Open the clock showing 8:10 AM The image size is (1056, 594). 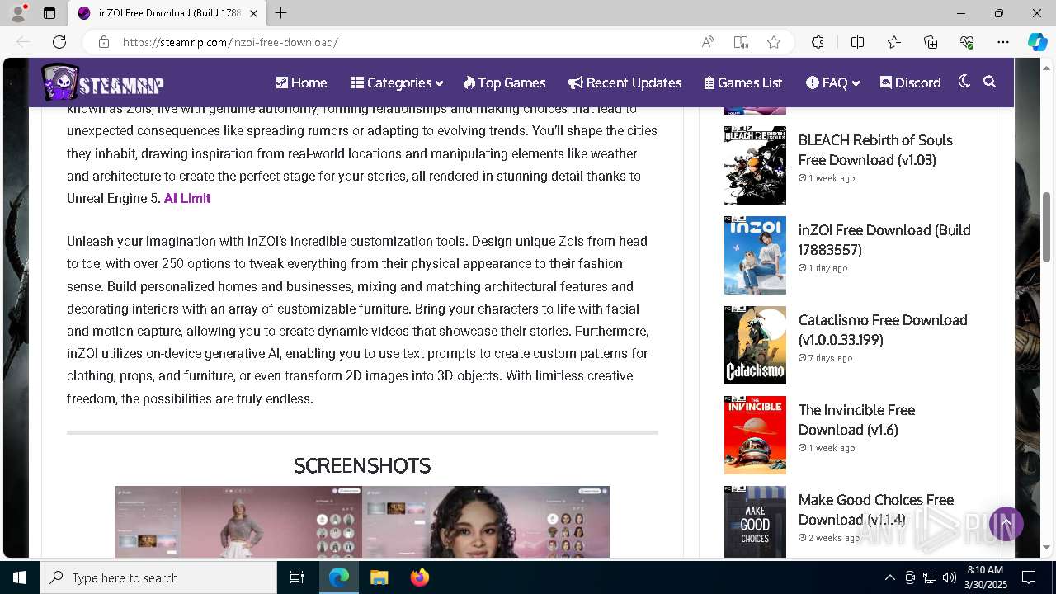click(985, 577)
